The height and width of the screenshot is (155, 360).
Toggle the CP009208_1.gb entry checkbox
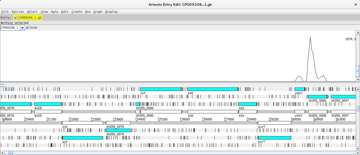(x=16, y=18)
